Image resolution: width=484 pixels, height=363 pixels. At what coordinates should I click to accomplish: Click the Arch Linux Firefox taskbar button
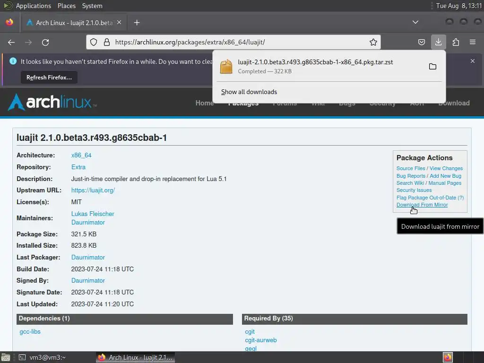135,357
